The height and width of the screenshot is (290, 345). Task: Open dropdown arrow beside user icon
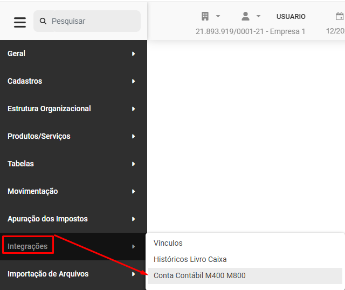pyautogui.click(x=258, y=17)
